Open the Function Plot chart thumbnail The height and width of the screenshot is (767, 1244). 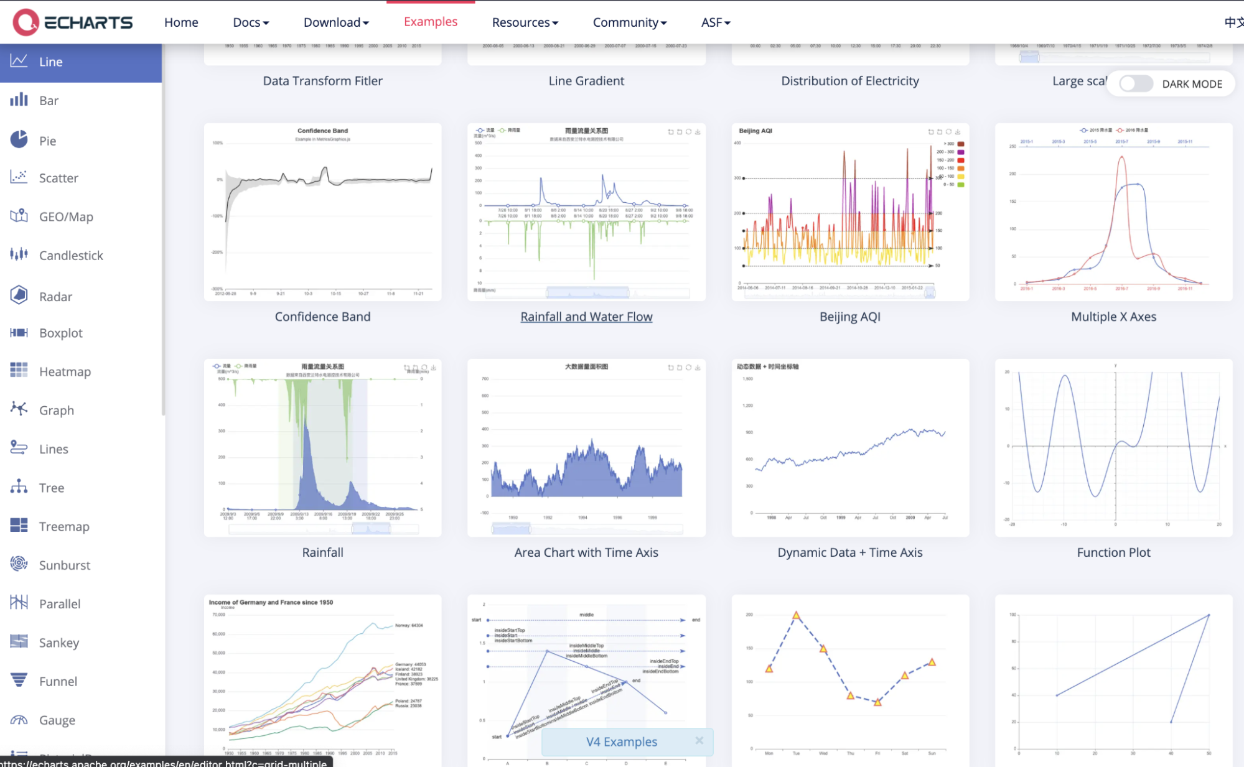pos(1113,447)
